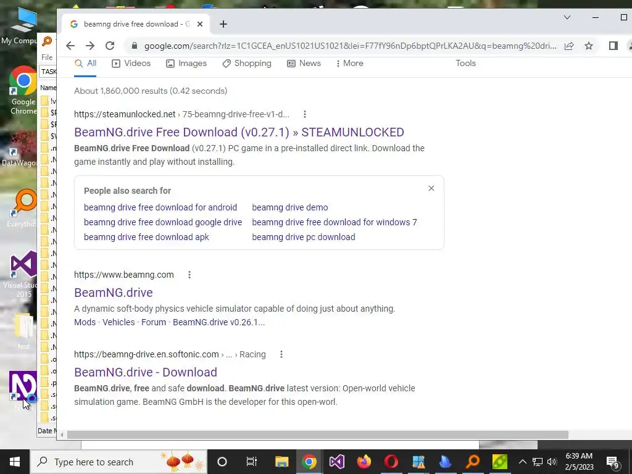This screenshot has height=474, width=632.
Task: Open Firefox from the taskbar
Action: pyautogui.click(x=364, y=462)
